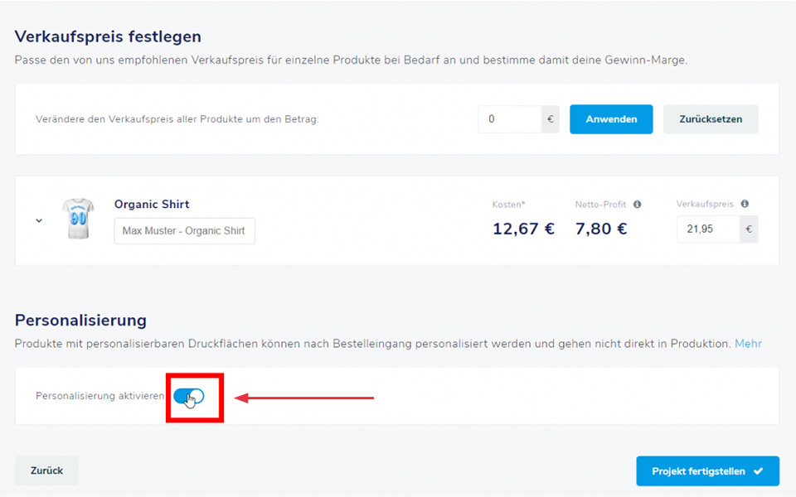Expand the Organic Shirt row chevron
The height and width of the screenshot is (497, 796).
click(x=39, y=220)
